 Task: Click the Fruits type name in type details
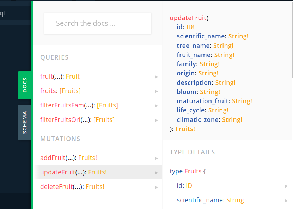(193, 171)
